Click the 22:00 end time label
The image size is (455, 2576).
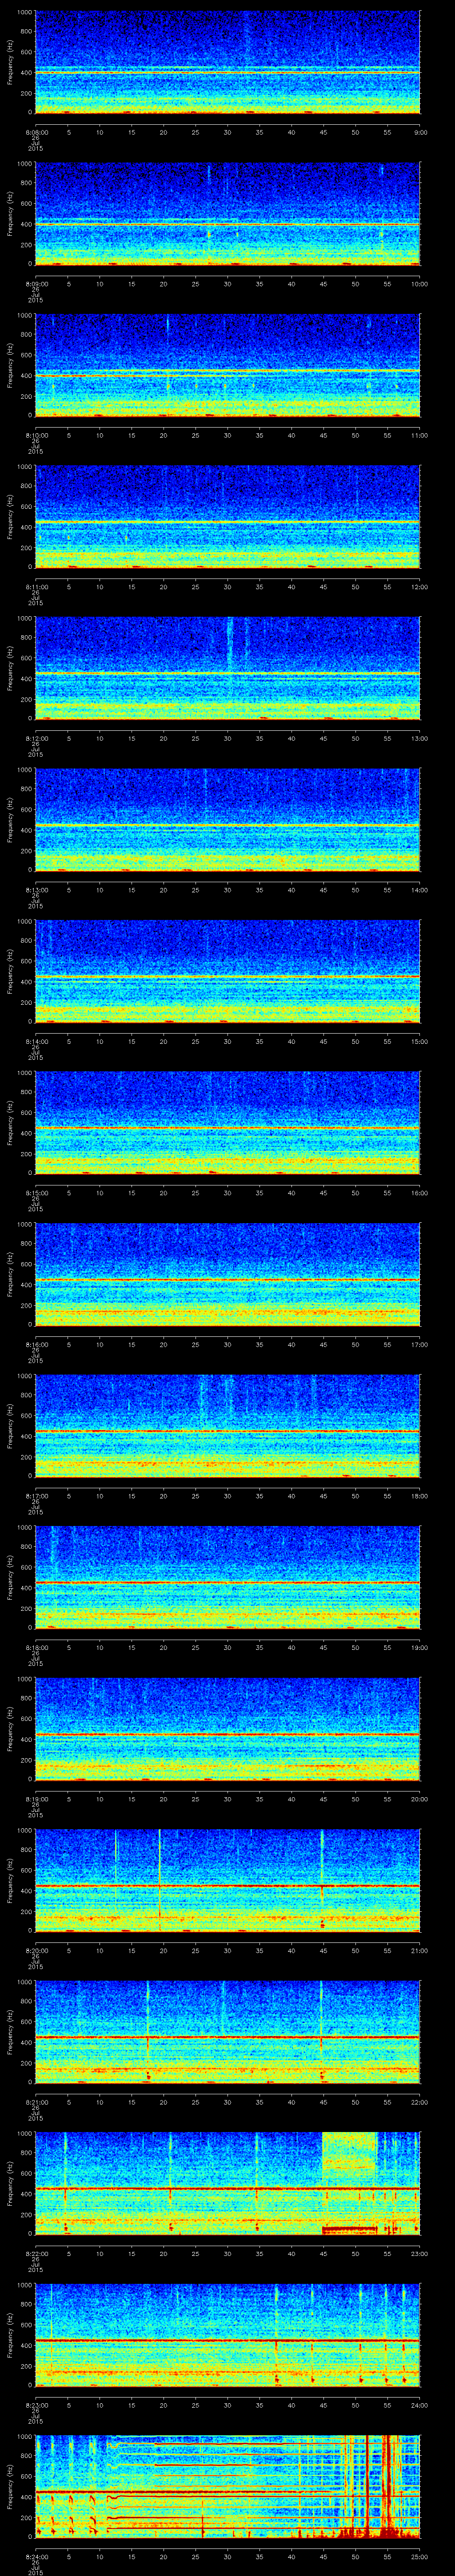pyautogui.click(x=420, y=2102)
